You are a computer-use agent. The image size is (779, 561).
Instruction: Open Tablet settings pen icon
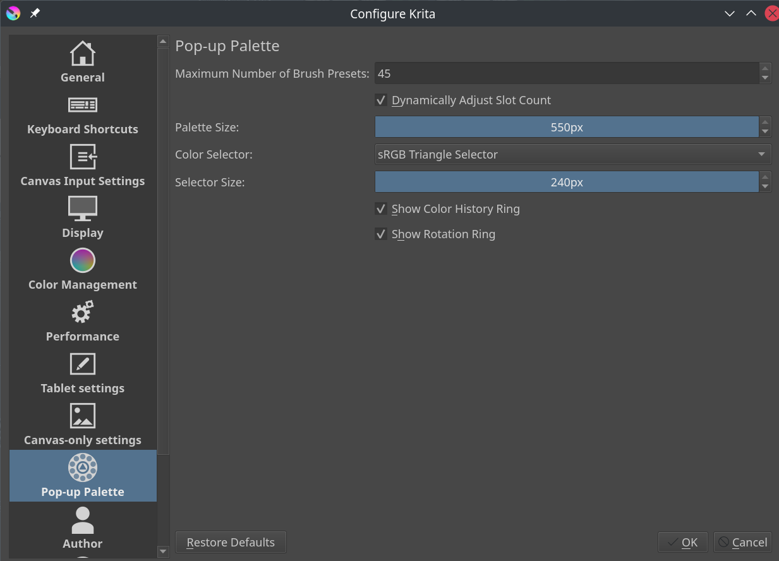[83, 364]
